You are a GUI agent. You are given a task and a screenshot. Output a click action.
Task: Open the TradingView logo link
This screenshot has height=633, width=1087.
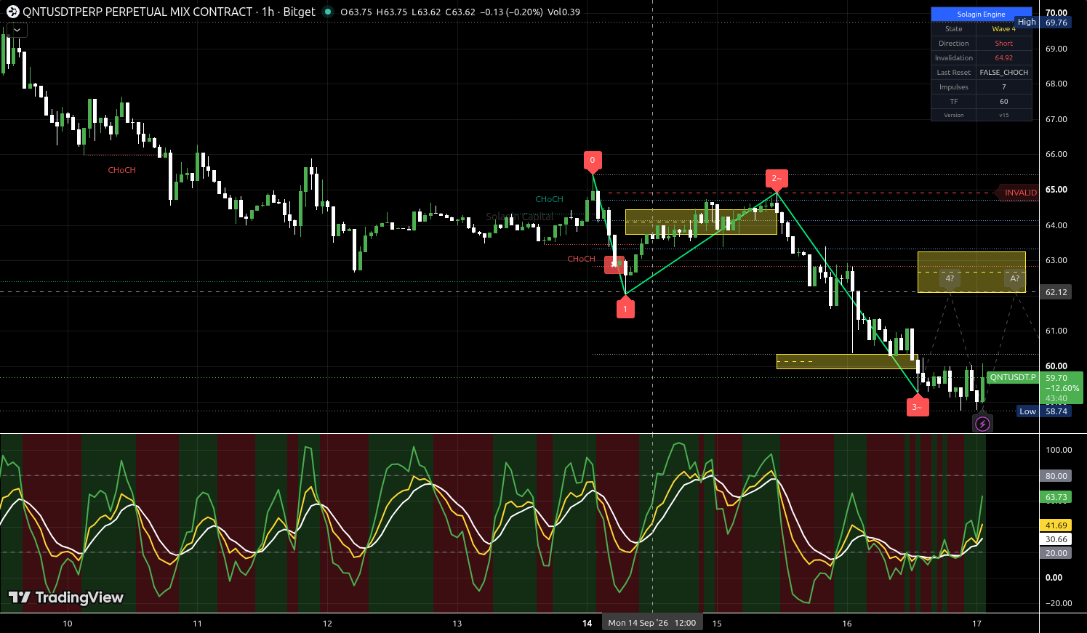pyautogui.click(x=66, y=597)
